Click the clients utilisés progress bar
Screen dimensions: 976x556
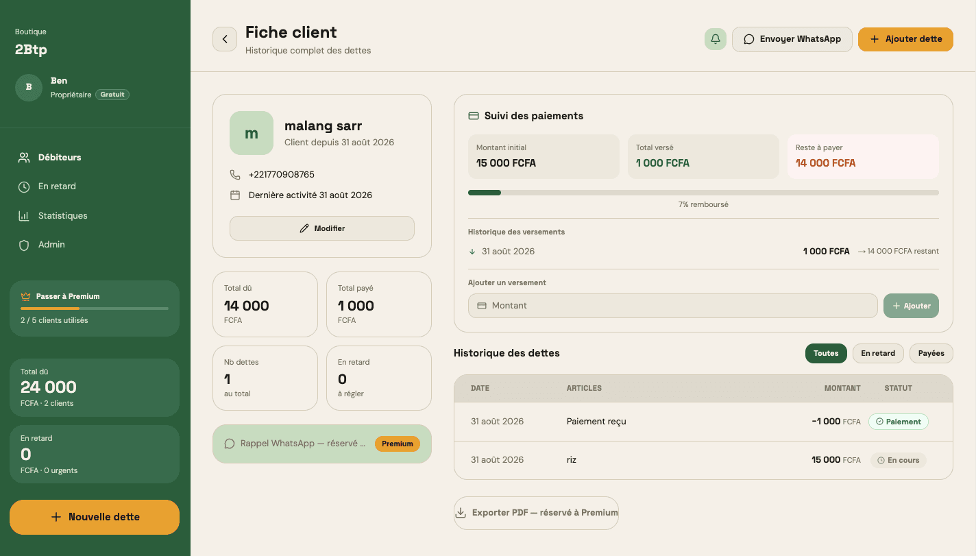pyautogui.click(x=95, y=309)
